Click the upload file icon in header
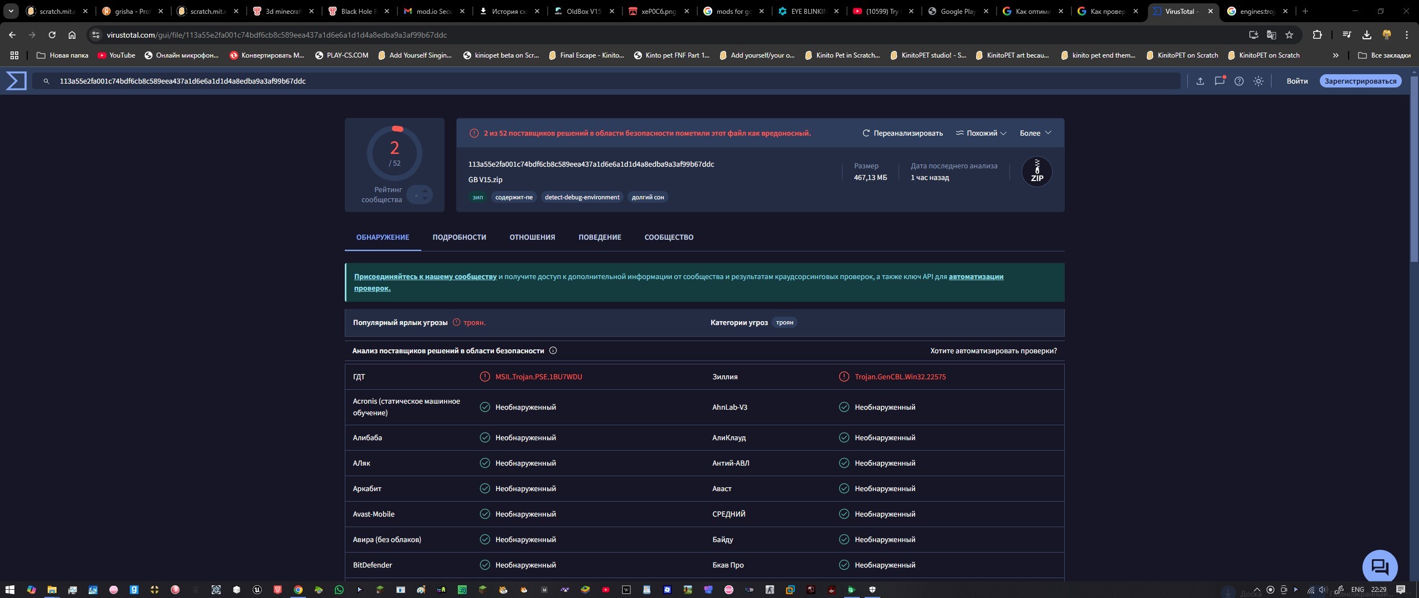Viewport: 1419px width, 598px height. point(1200,81)
